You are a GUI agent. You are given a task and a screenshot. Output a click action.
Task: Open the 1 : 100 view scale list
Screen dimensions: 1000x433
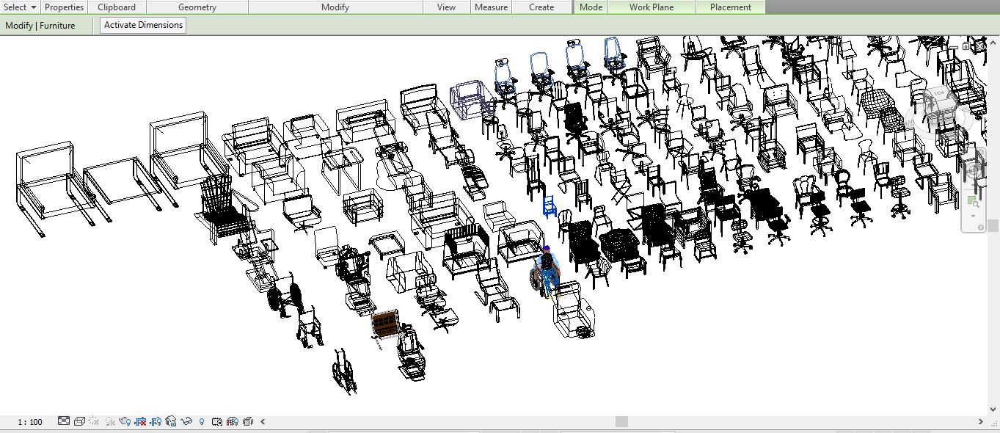coord(30,422)
